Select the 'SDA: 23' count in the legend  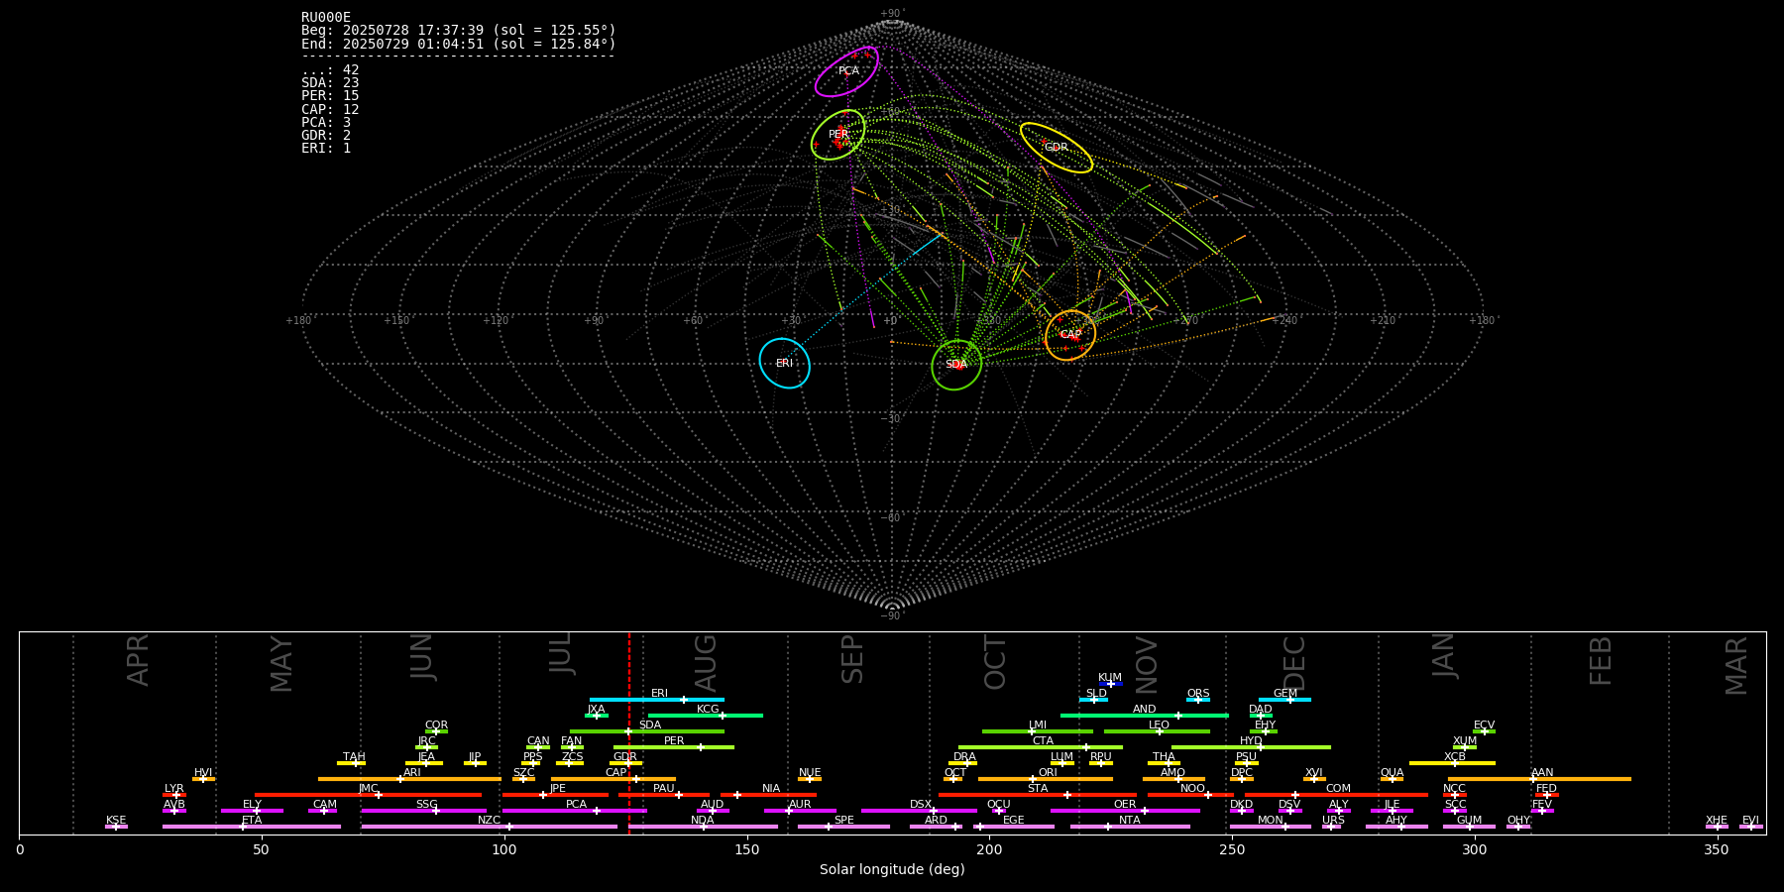pyautogui.click(x=330, y=83)
